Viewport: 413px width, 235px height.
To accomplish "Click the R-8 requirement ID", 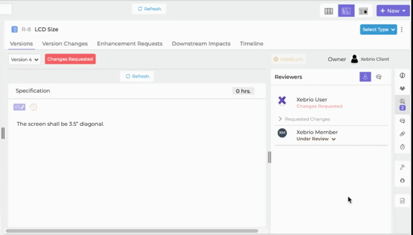I will tap(26, 30).
